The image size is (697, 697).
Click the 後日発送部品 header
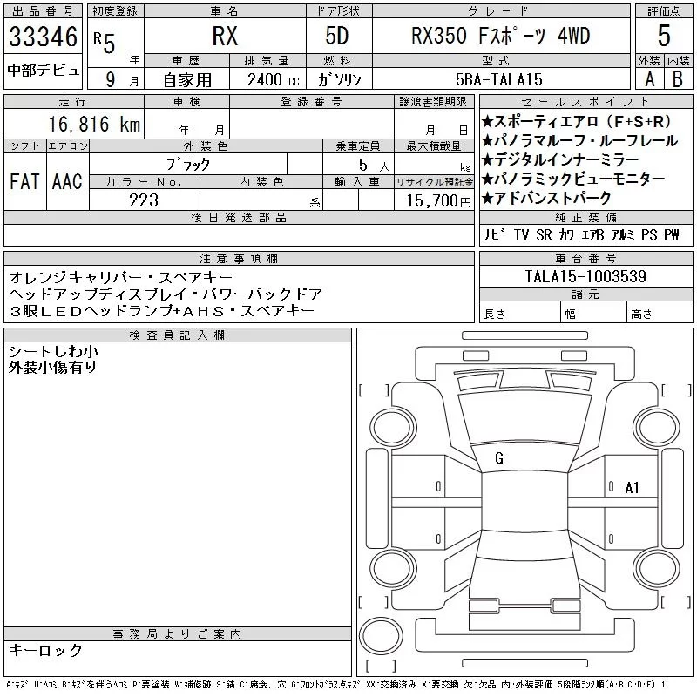coord(239,217)
